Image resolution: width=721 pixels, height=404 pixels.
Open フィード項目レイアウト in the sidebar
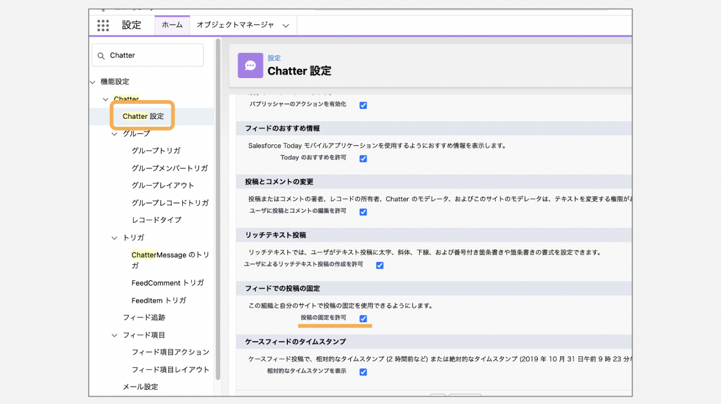click(x=170, y=370)
